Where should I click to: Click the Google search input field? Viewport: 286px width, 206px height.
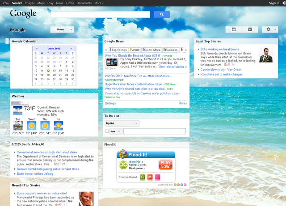pos(100,14)
